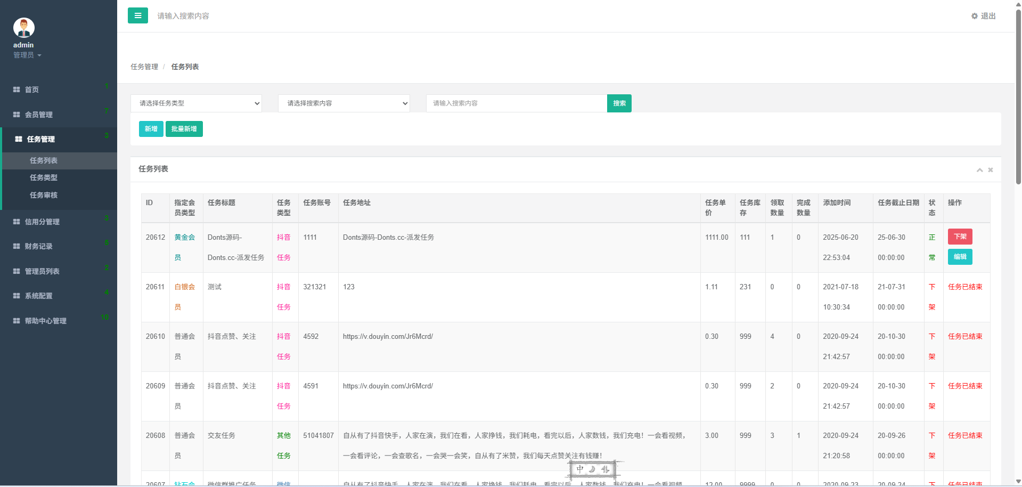Click the 任务管理 breadcrumb link

coord(144,67)
